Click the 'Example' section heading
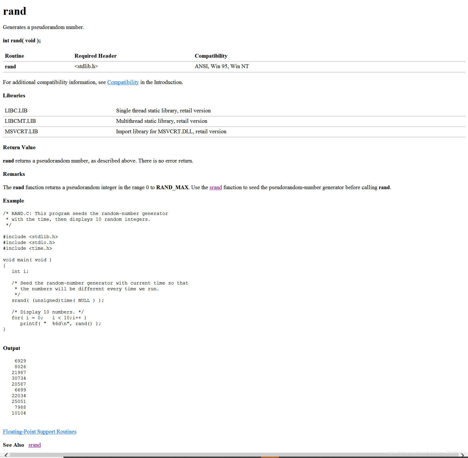 13,201
